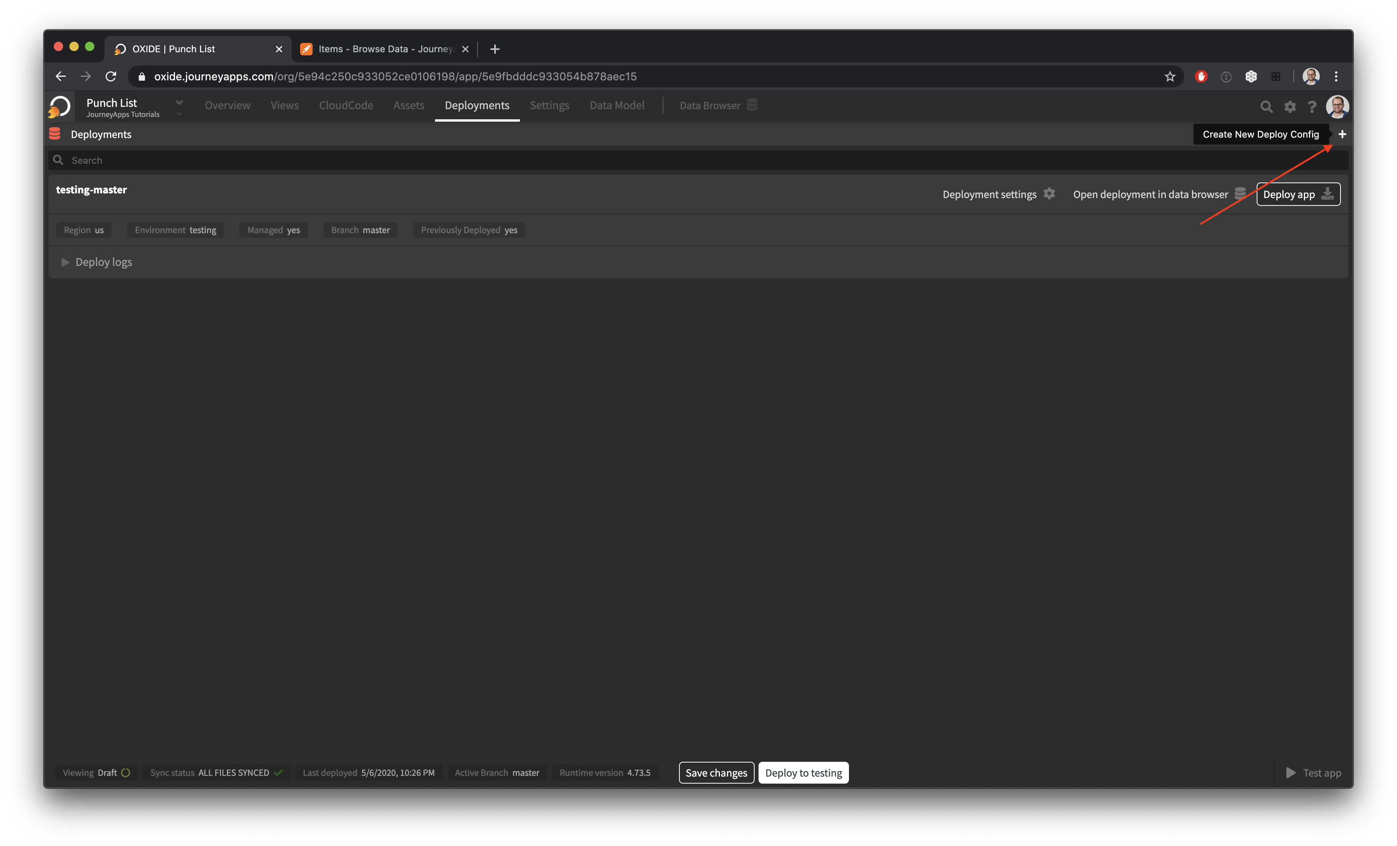Open user avatar in app header
Image resolution: width=1397 pixels, height=846 pixels.
point(1337,106)
